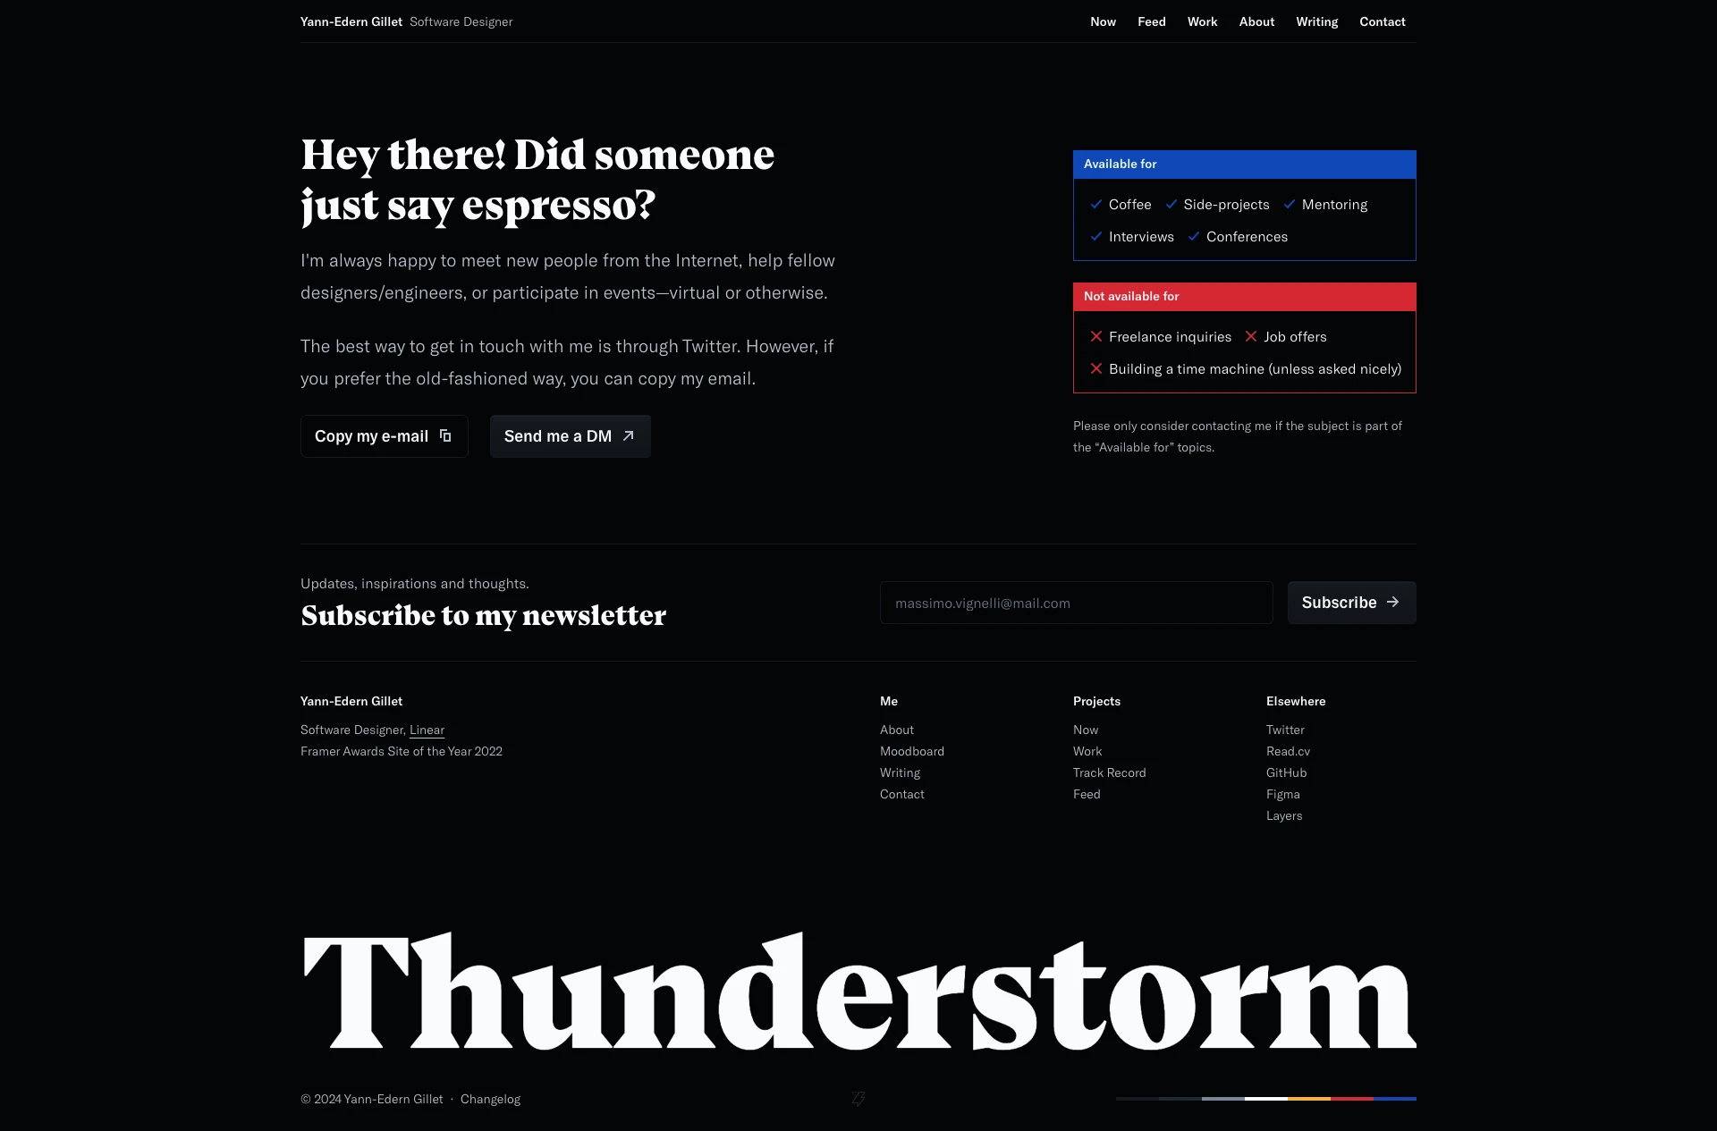Click the newsletter subscribe arrow icon
This screenshot has width=1717, height=1131.
1394,602
